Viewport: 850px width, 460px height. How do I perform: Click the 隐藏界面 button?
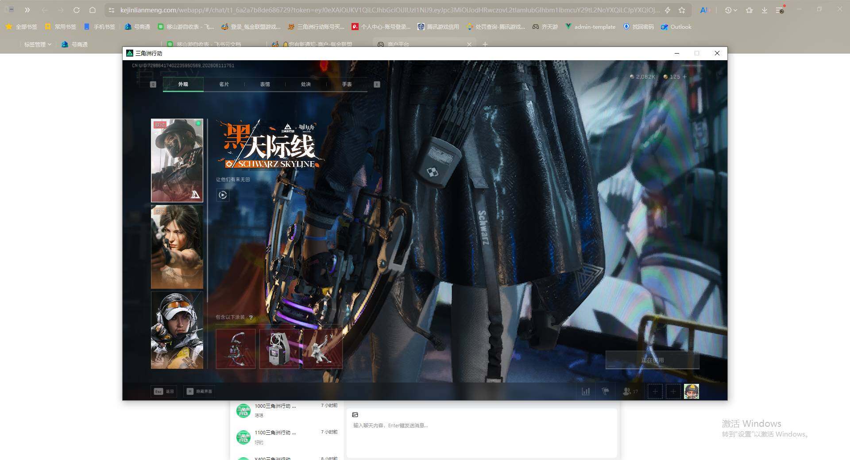point(199,391)
